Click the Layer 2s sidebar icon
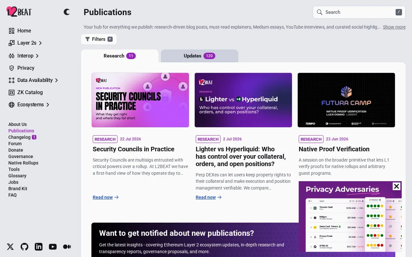The width and height of the screenshot is (412, 257). [x=12, y=43]
